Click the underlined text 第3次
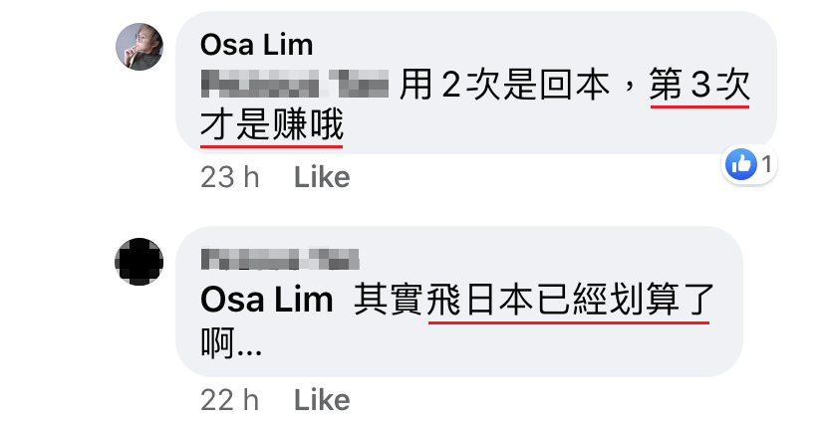This screenshot has width=825, height=423. click(x=699, y=86)
